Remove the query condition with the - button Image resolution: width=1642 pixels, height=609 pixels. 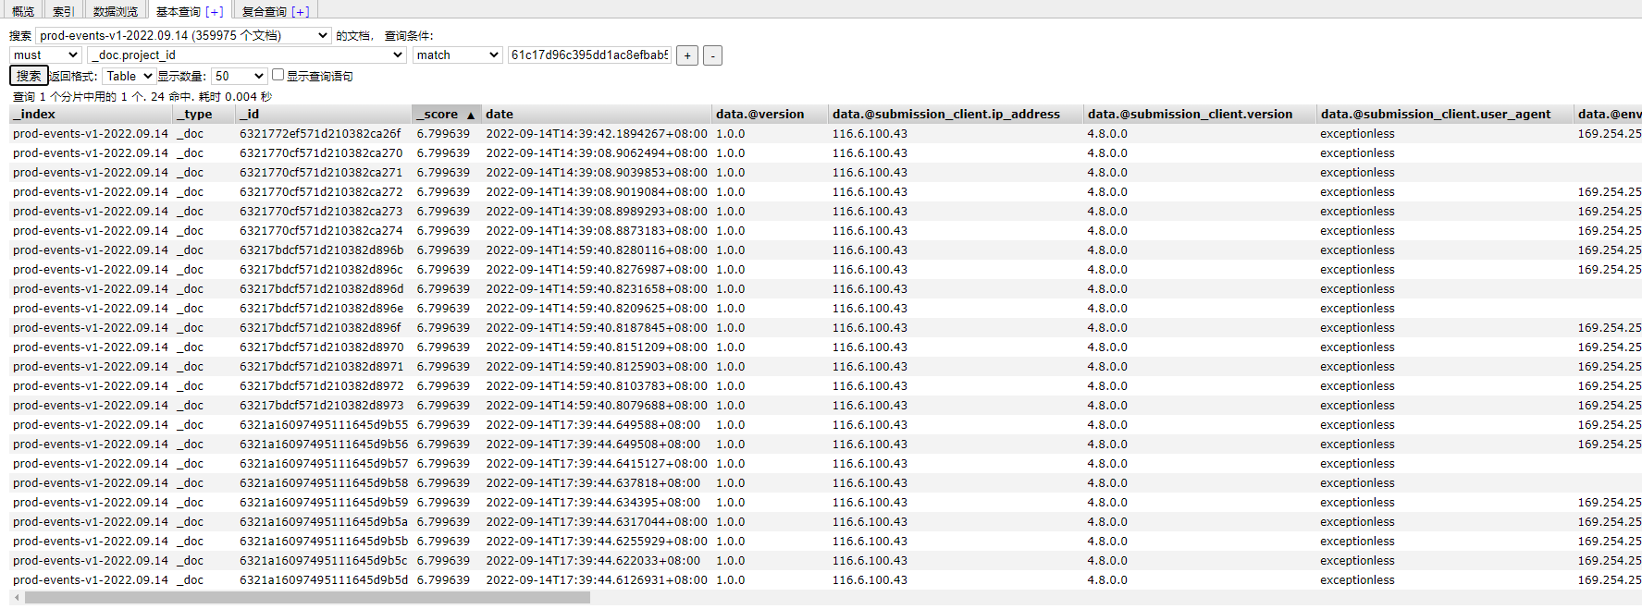pyautogui.click(x=712, y=55)
